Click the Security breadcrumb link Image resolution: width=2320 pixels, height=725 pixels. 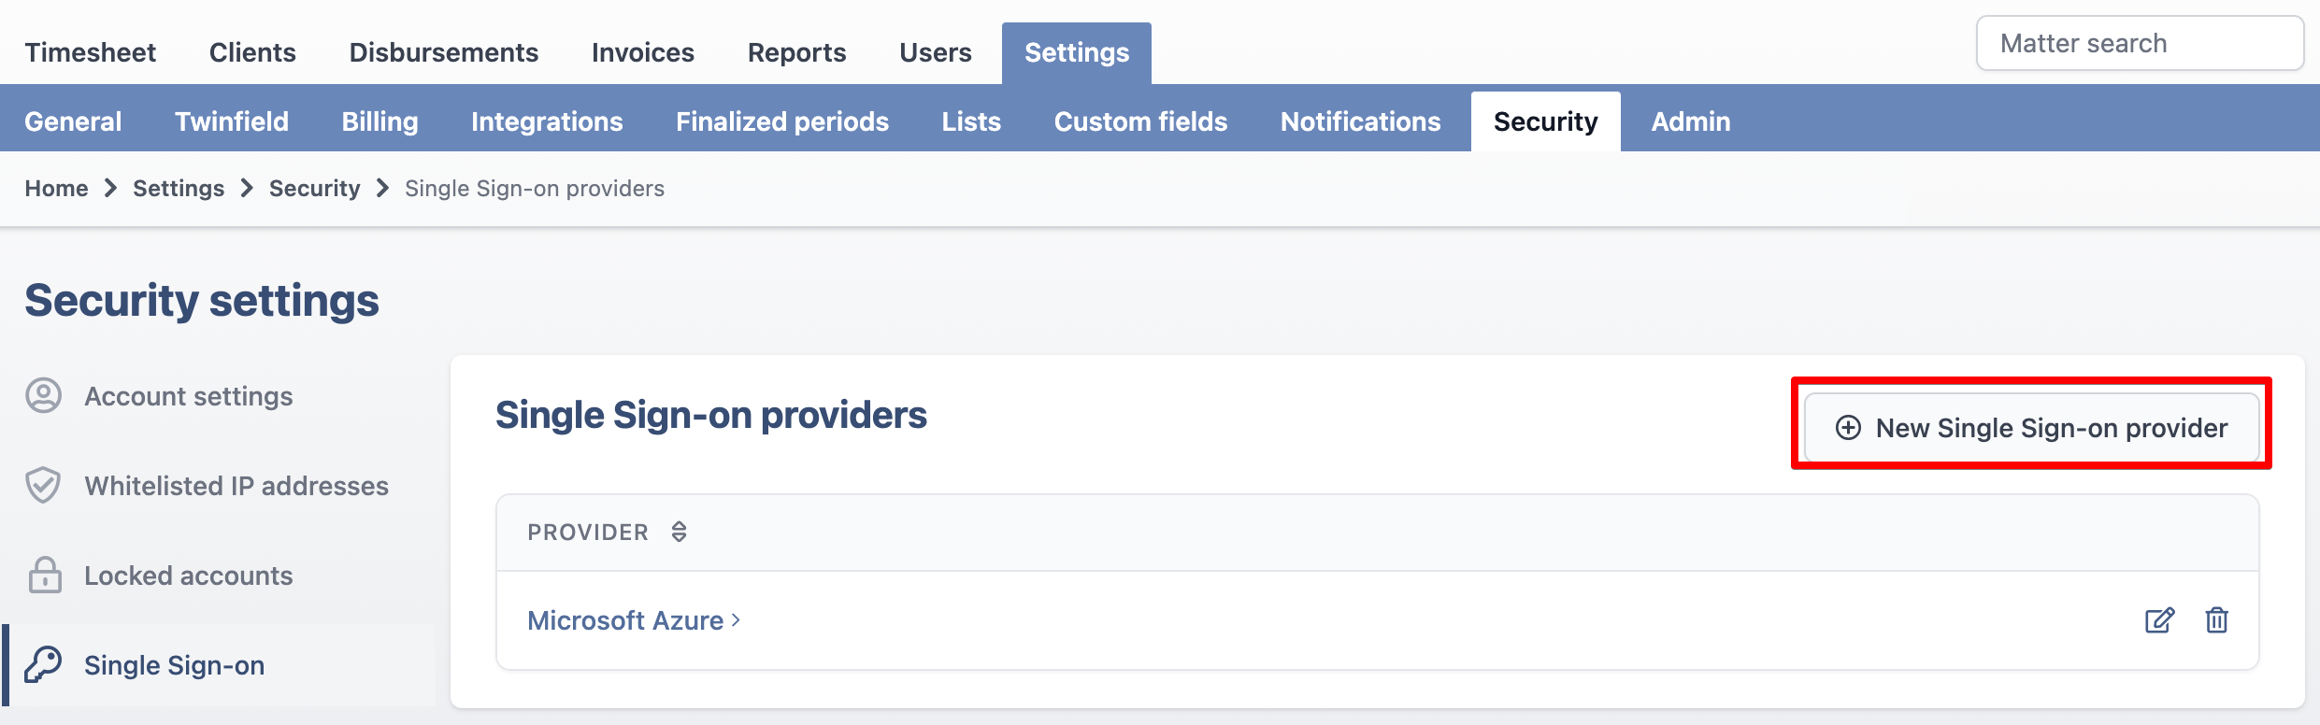coord(314,189)
